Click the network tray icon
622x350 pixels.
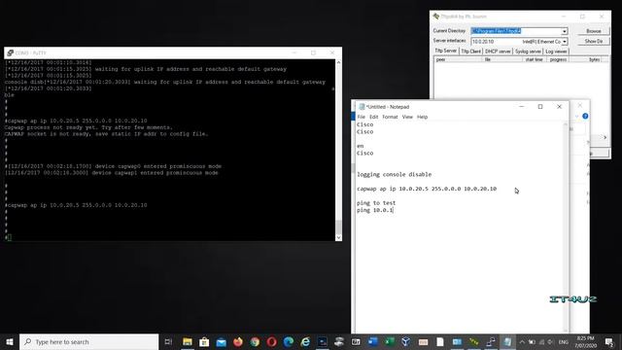pyautogui.click(x=541, y=341)
